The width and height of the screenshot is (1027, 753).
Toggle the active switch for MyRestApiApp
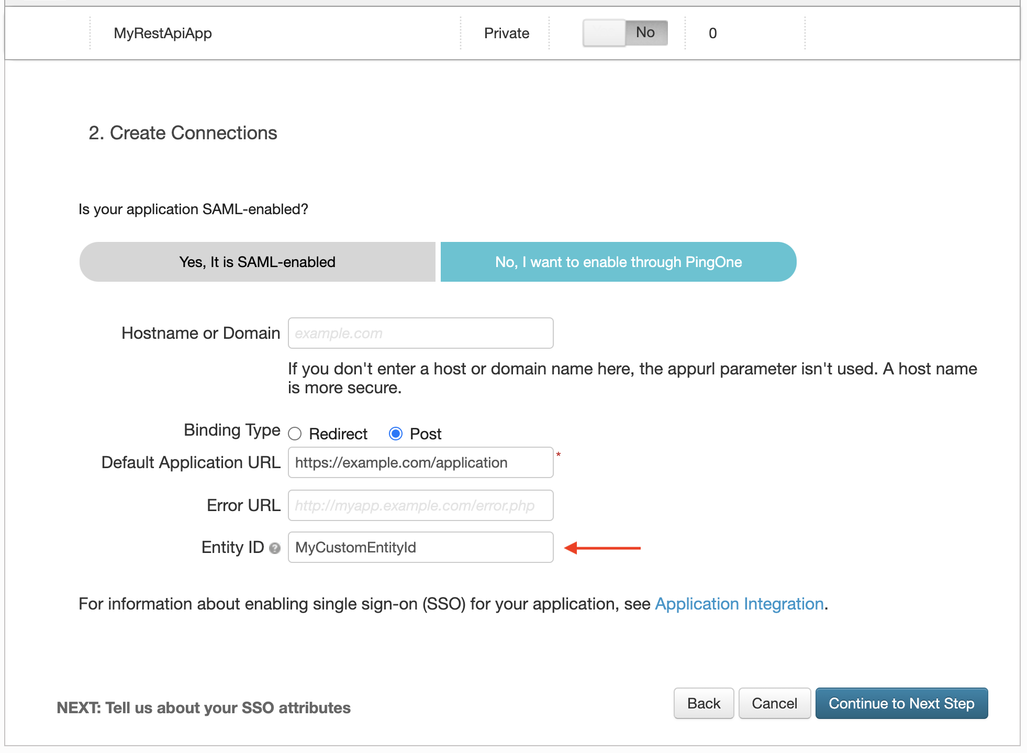click(x=624, y=32)
